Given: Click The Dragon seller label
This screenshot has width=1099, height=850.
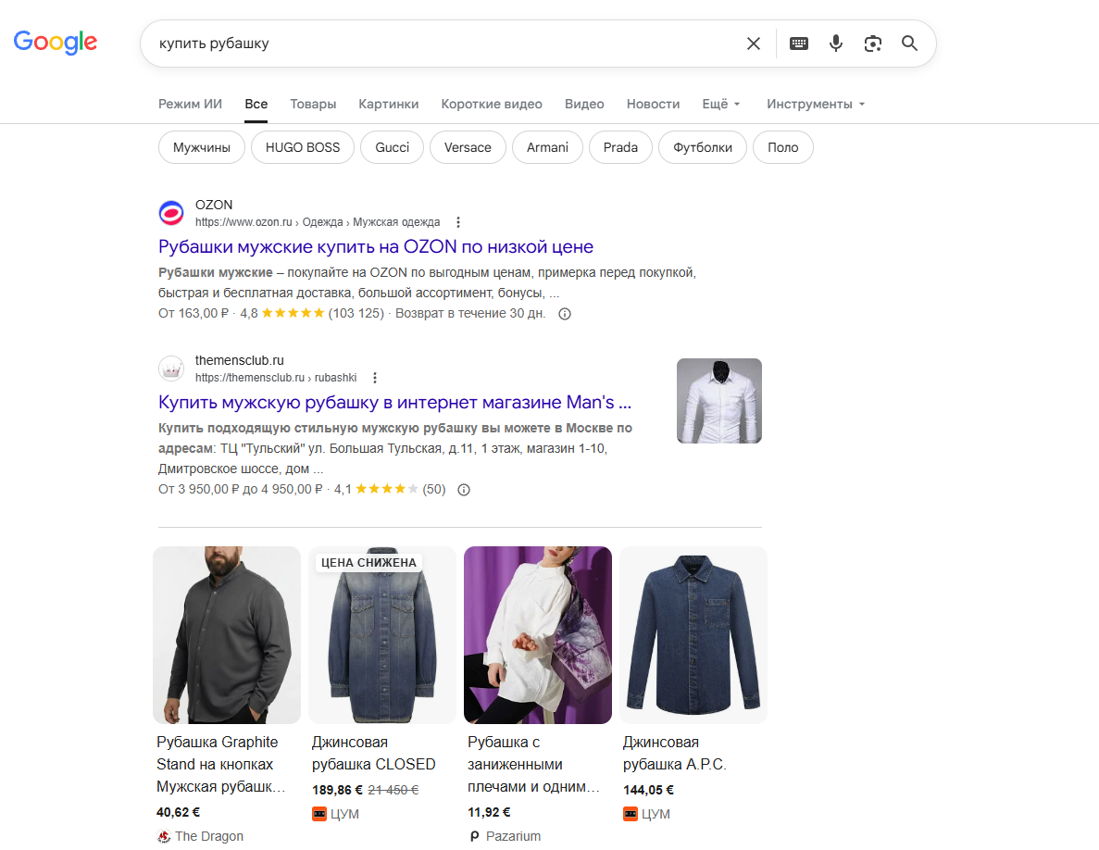Looking at the screenshot, I should (209, 836).
